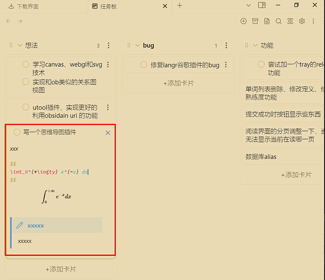This screenshot has width=325, height=280.
Task: Click 添加卡片 under the 功能 list
Action: [x=296, y=175]
